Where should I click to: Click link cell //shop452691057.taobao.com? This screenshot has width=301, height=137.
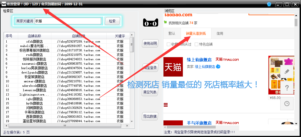78,46
